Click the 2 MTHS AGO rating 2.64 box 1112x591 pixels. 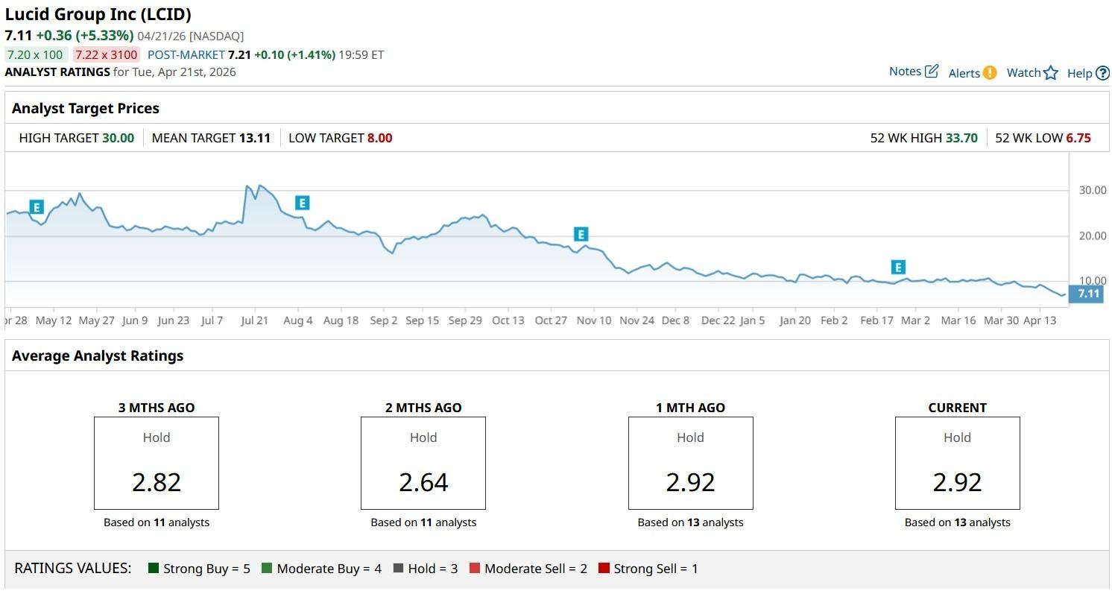423,463
